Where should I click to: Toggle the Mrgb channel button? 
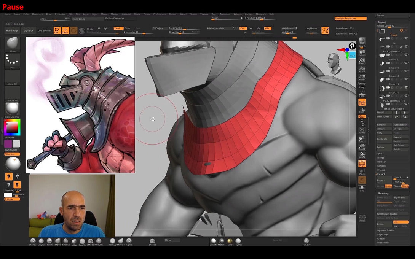90,29
